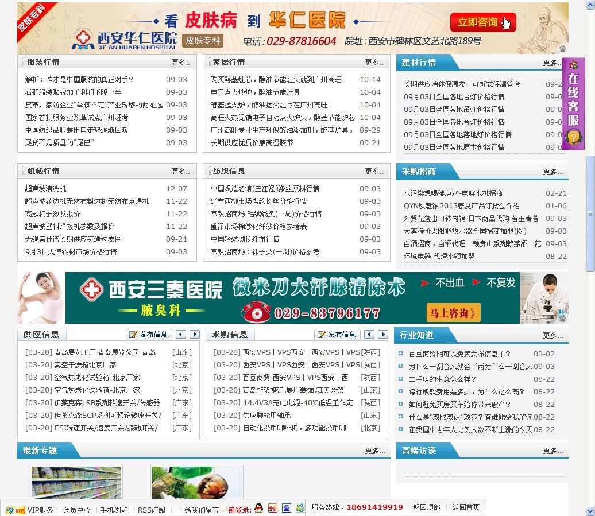Viewport: 595px width, 516px height.
Task: Click the vertical scrollbar thumb
Action: [590, 214]
